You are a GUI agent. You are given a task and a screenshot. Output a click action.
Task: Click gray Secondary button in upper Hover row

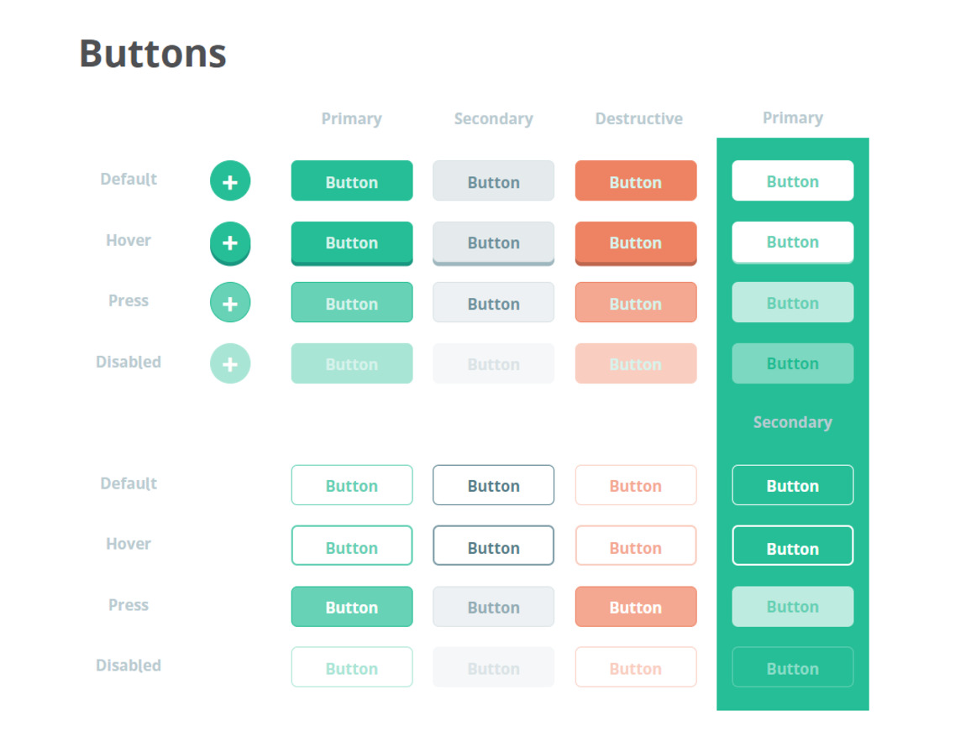click(x=494, y=243)
